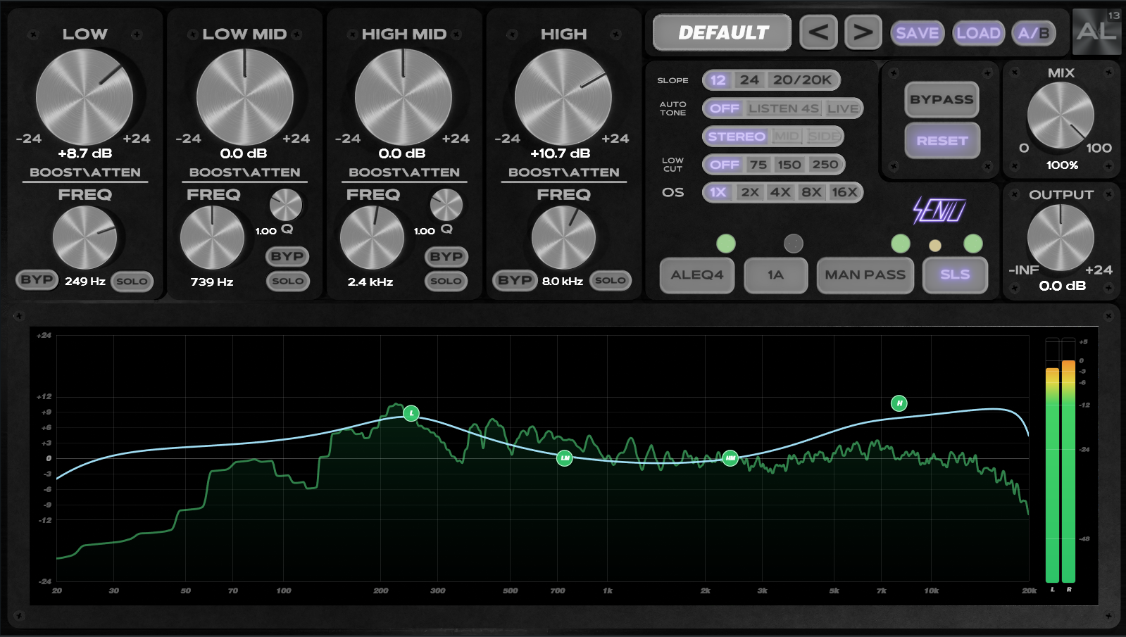Image resolution: width=1126 pixels, height=637 pixels.
Task: Click the Output gain knob
Action: [x=1061, y=237]
